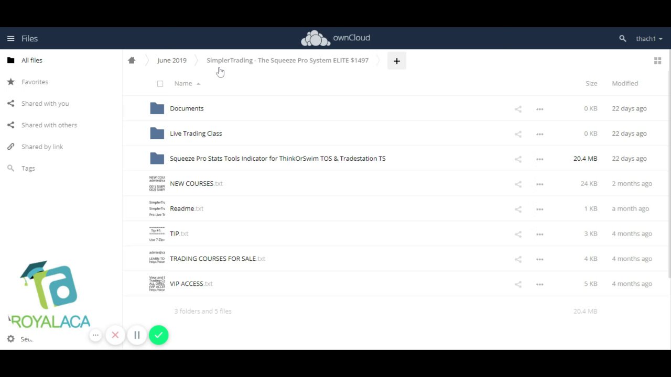
Task: Click the Squeeze Pro Stats folder icon
Action: pos(157,159)
